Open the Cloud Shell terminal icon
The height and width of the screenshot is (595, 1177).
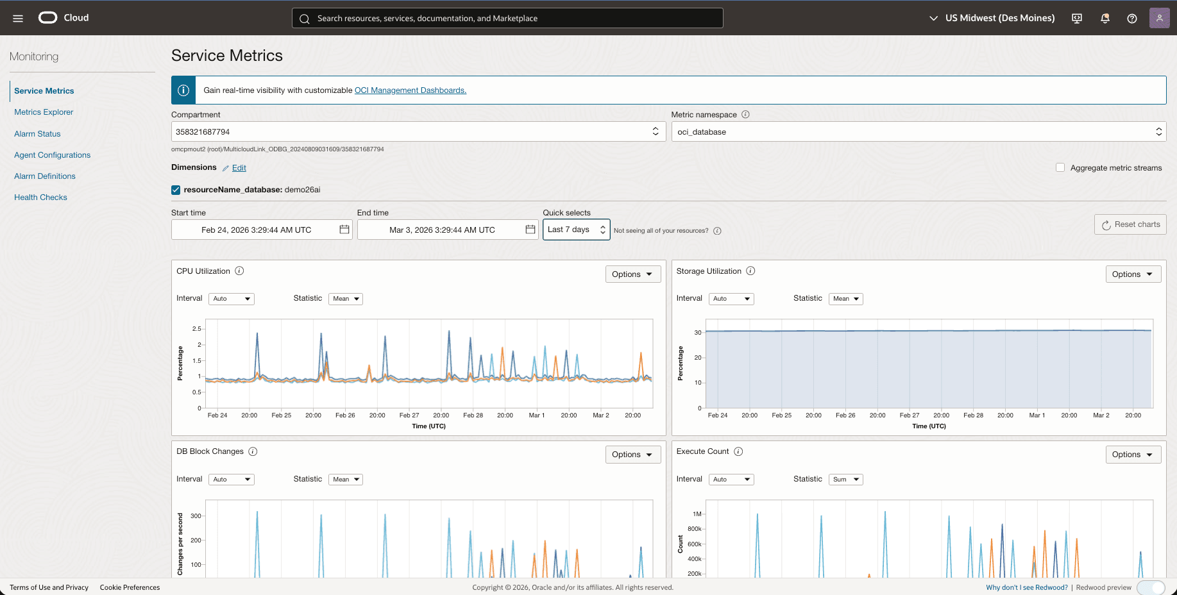[1076, 18]
